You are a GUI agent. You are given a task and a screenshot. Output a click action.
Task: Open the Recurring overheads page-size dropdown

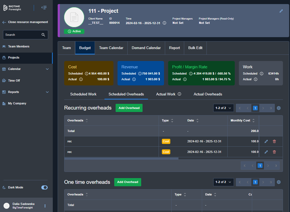point(223,108)
